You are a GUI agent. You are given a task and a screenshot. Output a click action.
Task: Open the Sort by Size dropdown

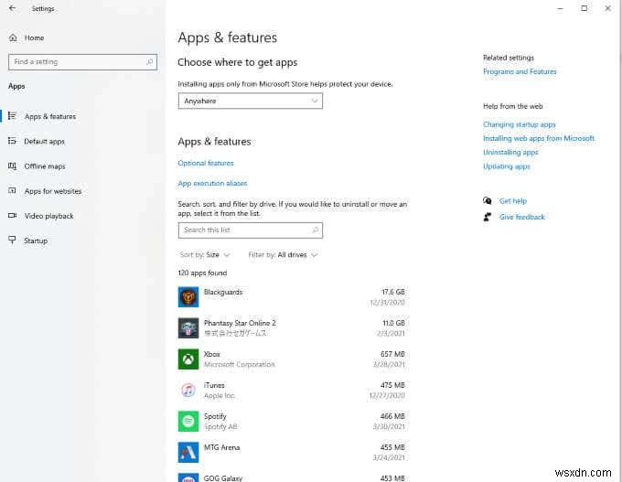point(205,254)
